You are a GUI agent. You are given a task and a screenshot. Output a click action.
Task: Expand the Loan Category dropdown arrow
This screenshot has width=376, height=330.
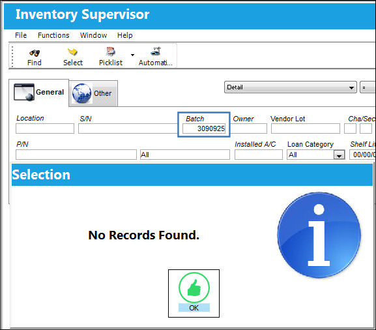pyautogui.click(x=339, y=155)
